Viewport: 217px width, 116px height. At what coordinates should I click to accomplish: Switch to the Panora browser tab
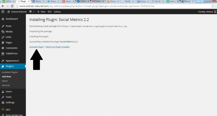tap(113, 1)
